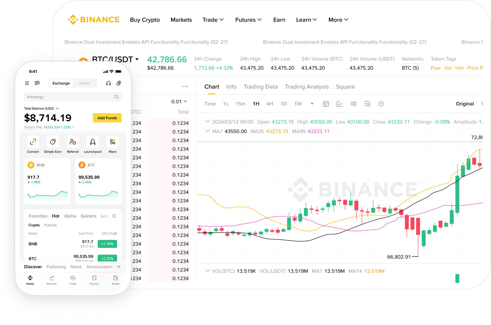
Task: Collapse the OHLC date info row
Action: point(207,122)
